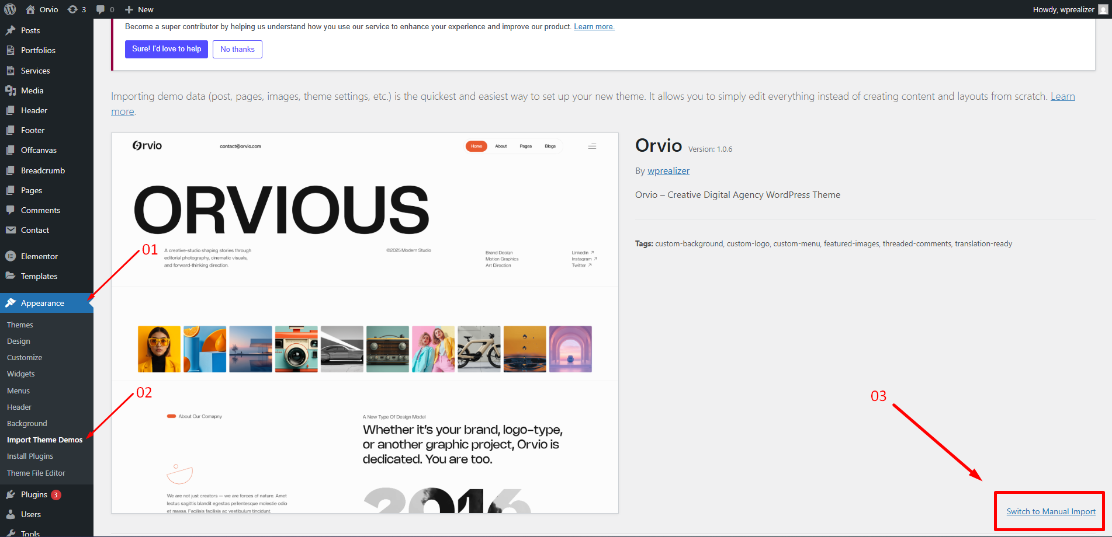Viewport: 1112px width, 537px height.
Task: Click the plus New icon in admin bar
Action: click(x=129, y=9)
